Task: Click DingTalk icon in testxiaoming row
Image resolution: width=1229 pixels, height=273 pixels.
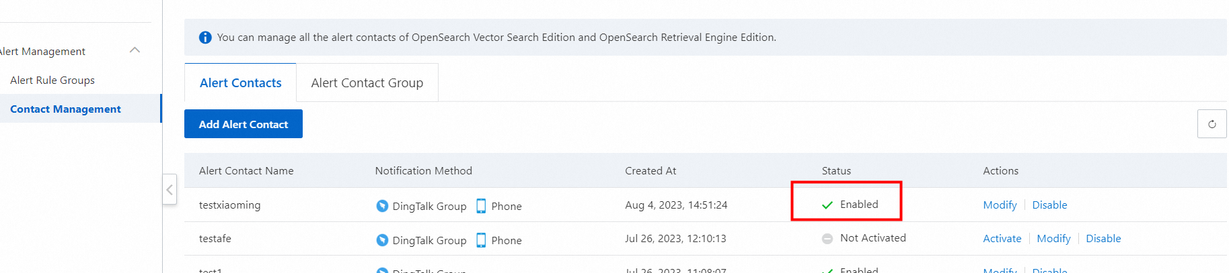Action: [382, 206]
